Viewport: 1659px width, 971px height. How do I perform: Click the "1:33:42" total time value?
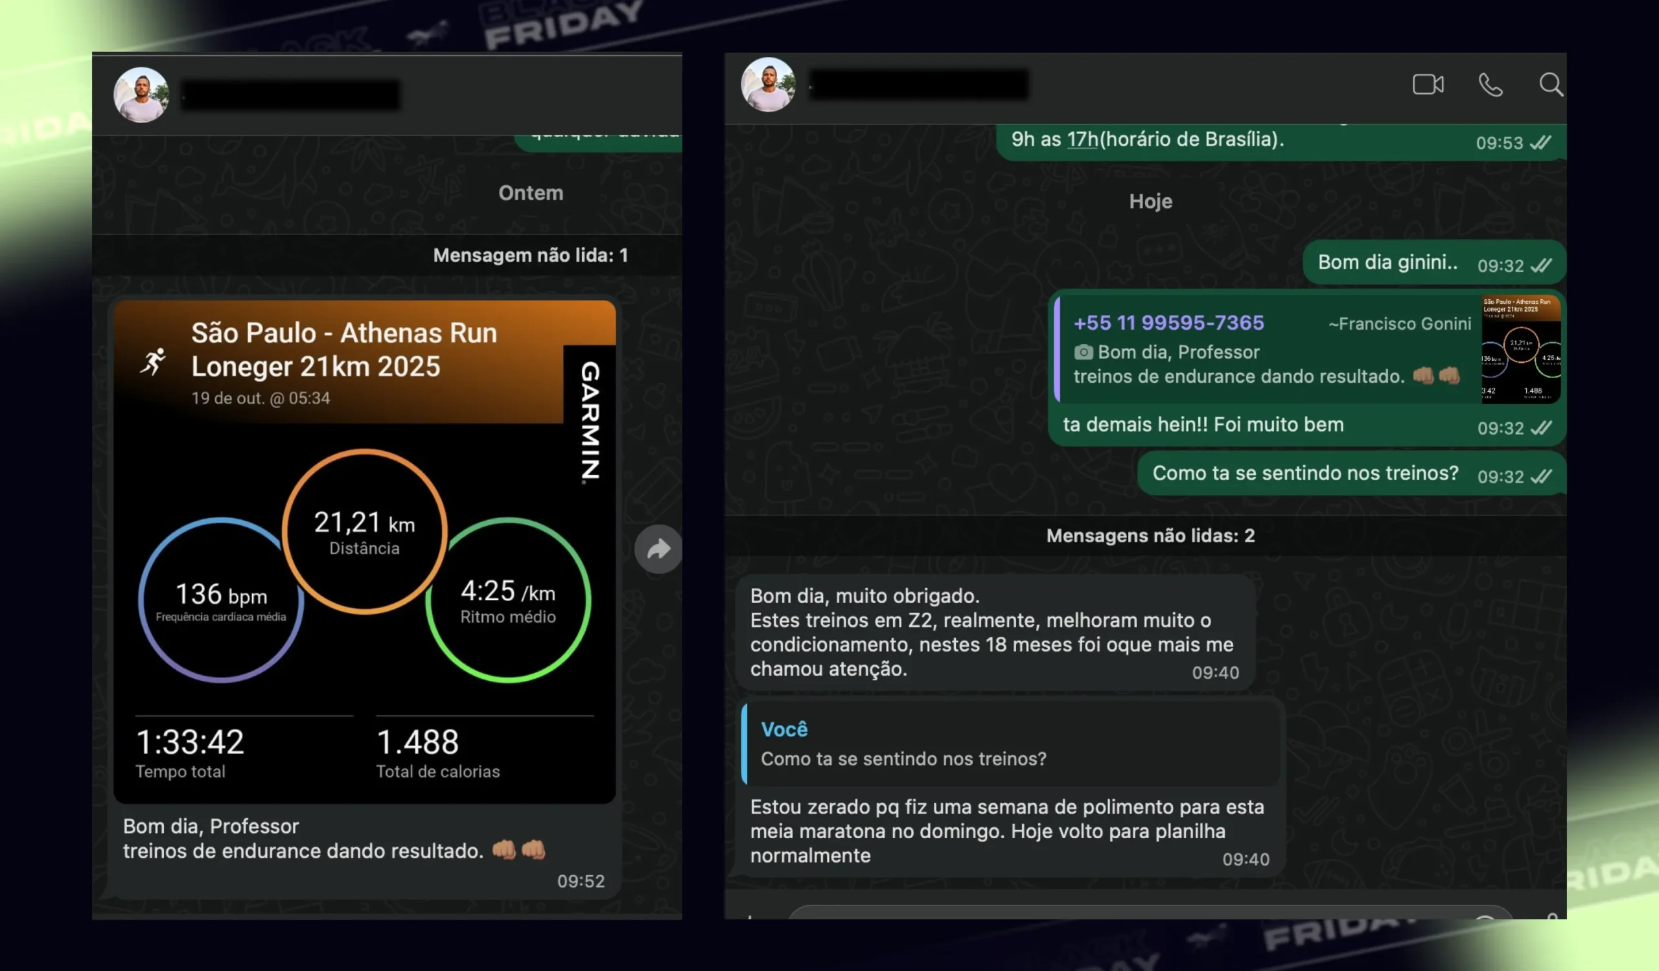[x=190, y=743]
